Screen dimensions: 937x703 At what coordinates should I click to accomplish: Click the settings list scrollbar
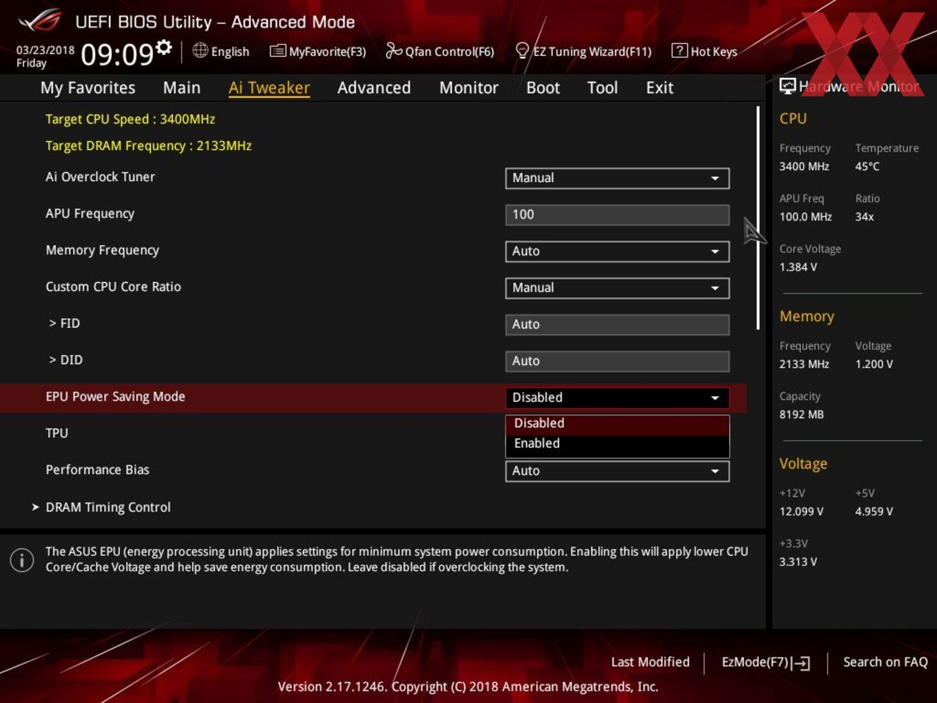pos(758,218)
